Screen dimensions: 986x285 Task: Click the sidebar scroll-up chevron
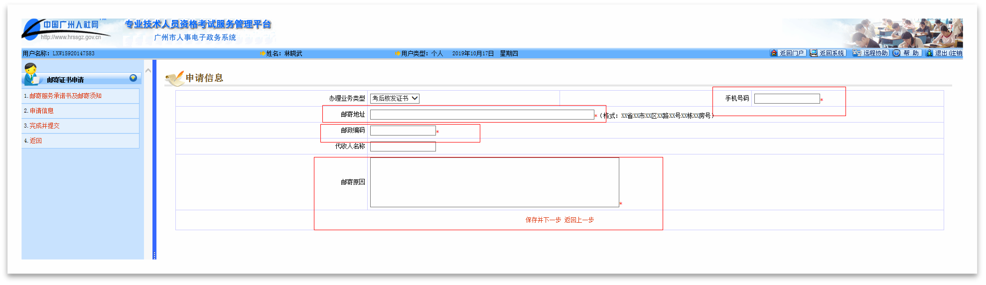pos(148,70)
